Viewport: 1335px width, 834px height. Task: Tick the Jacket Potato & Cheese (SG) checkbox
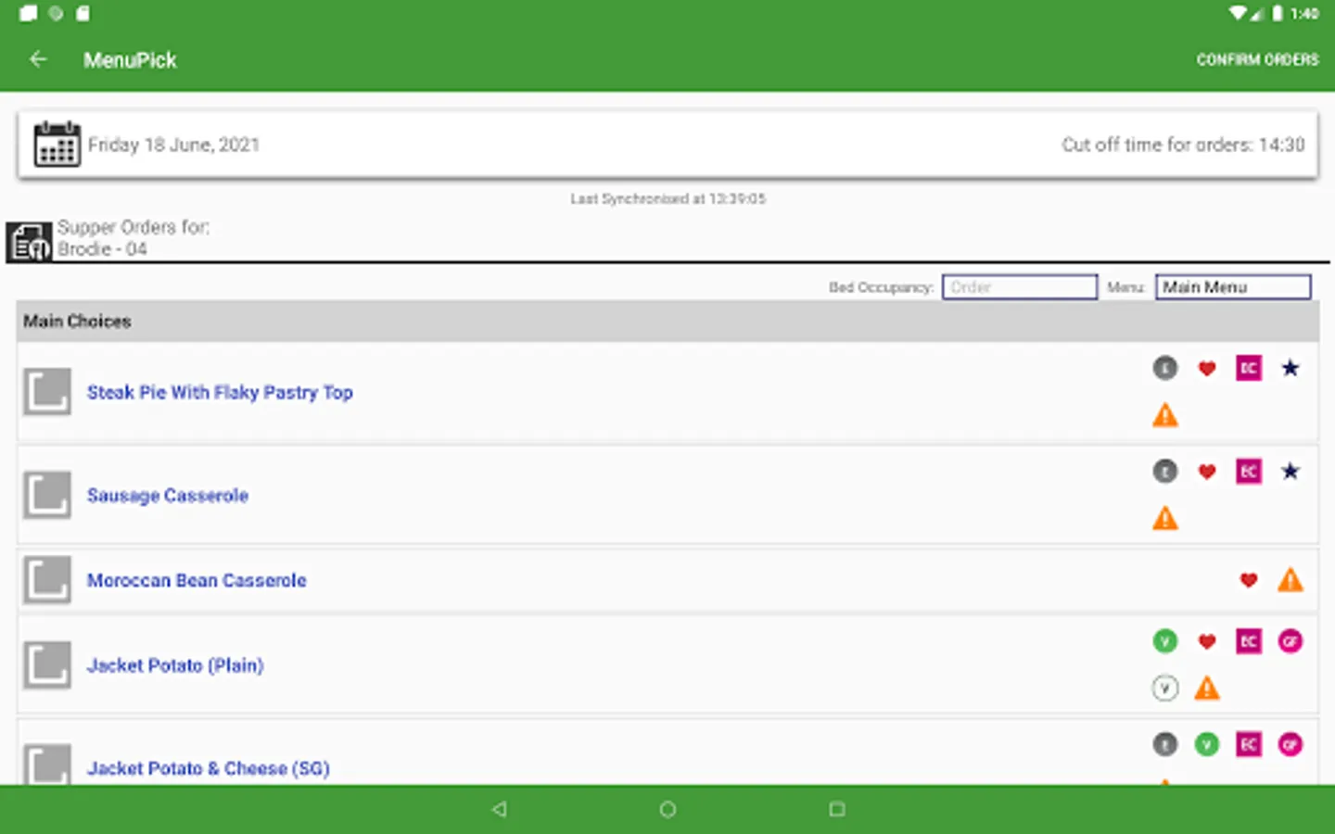point(47,764)
